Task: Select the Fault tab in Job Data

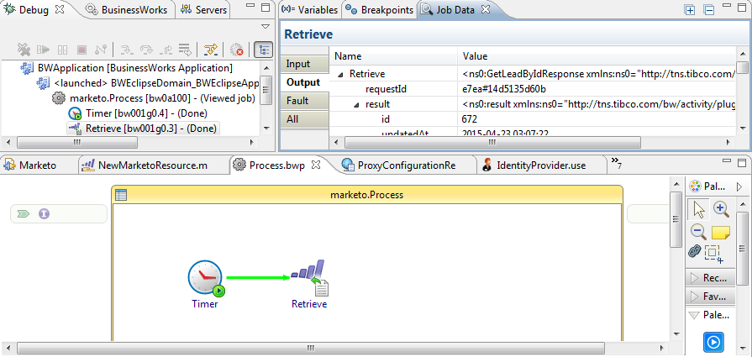Action: click(x=304, y=101)
